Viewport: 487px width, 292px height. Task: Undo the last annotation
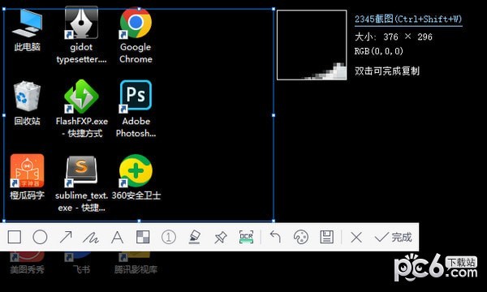coord(275,238)
